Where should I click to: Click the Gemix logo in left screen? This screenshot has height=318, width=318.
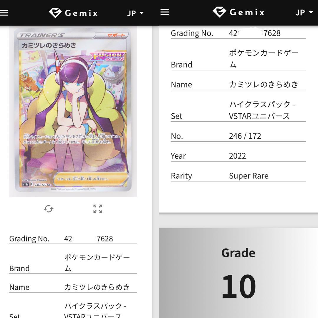click(x=73, y=13)
